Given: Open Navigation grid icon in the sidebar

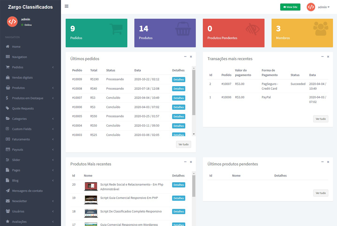Looking at the screenshot, I should [x=8, y=57].
